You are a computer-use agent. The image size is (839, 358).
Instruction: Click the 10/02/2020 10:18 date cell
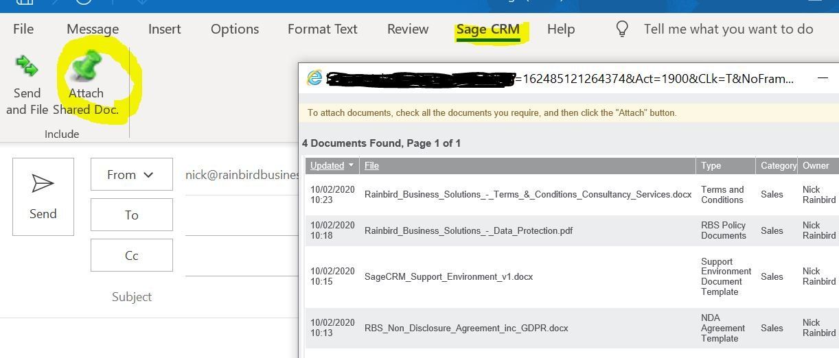coord(332,230)
